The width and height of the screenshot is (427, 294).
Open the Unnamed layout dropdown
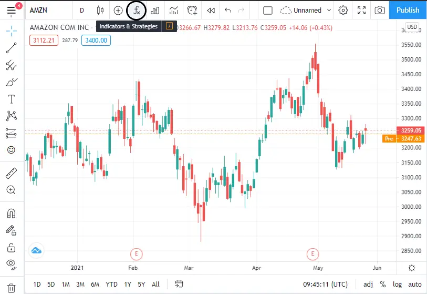coord(306,11)
